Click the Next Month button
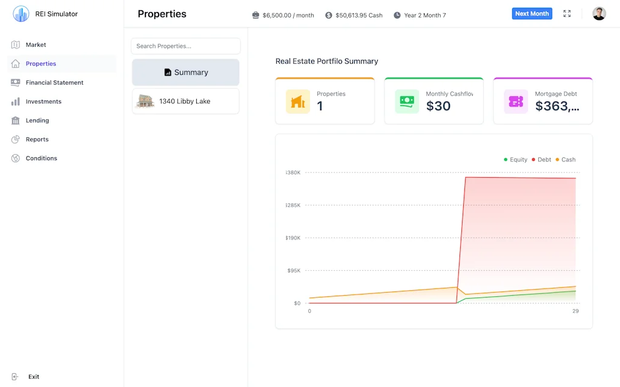Viewport: 620px width, 387px height. click(532, 13)
